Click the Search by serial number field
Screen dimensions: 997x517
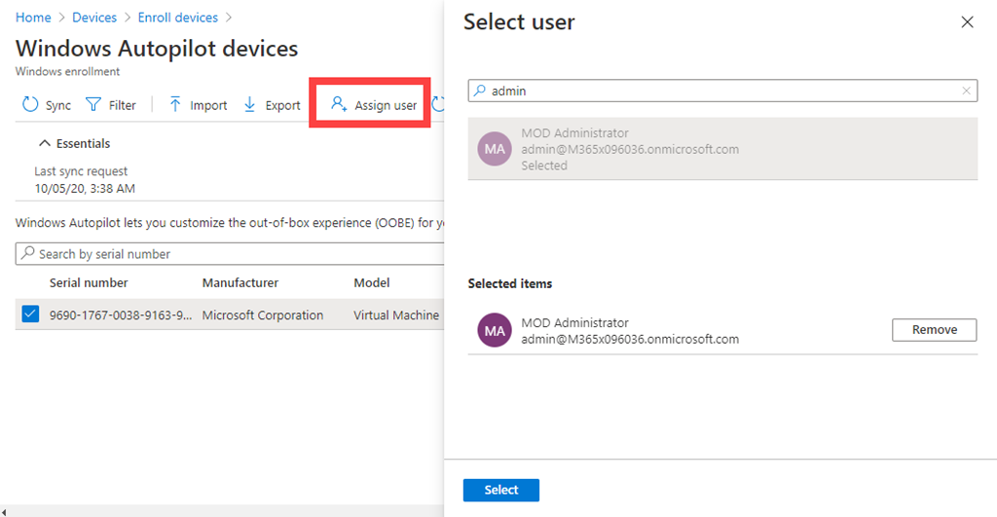click(x=229, y=254)
